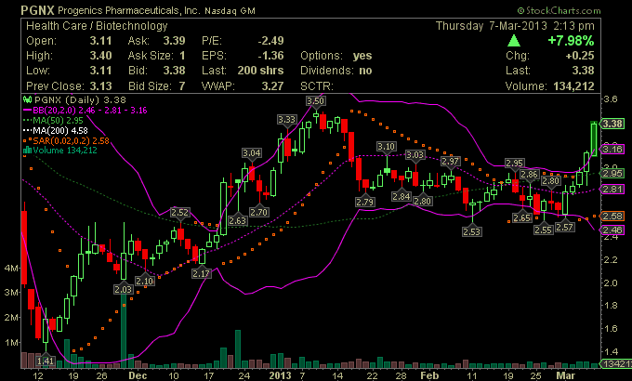Screen dimensions: 632x381
Task: Click the 3.38 current price tag on axis
Action: [612, 124]
